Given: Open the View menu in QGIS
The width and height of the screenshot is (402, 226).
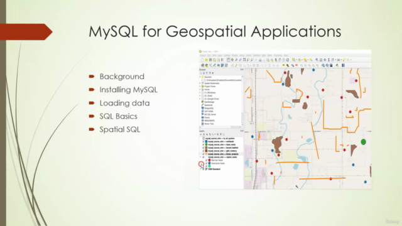Looking at the screenshot, I should point(214,55).
